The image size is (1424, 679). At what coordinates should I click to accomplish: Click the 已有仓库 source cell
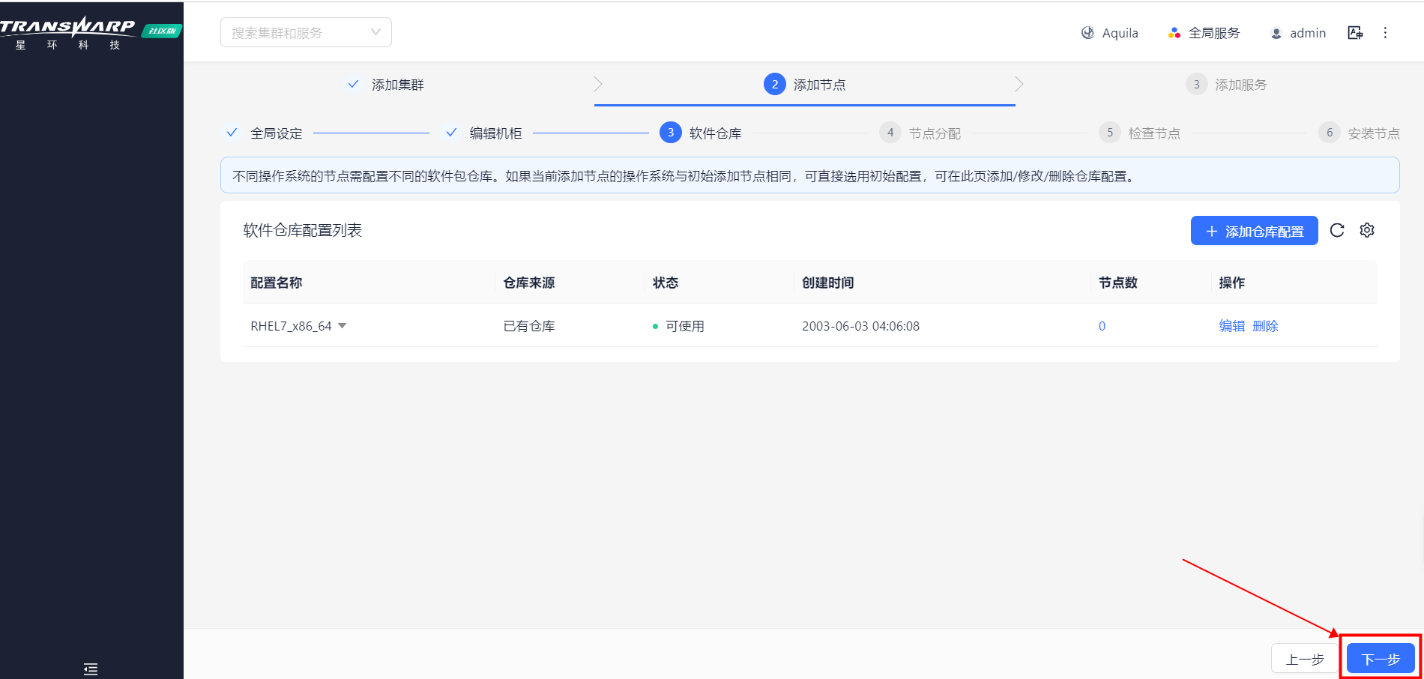tap(529, 326)
